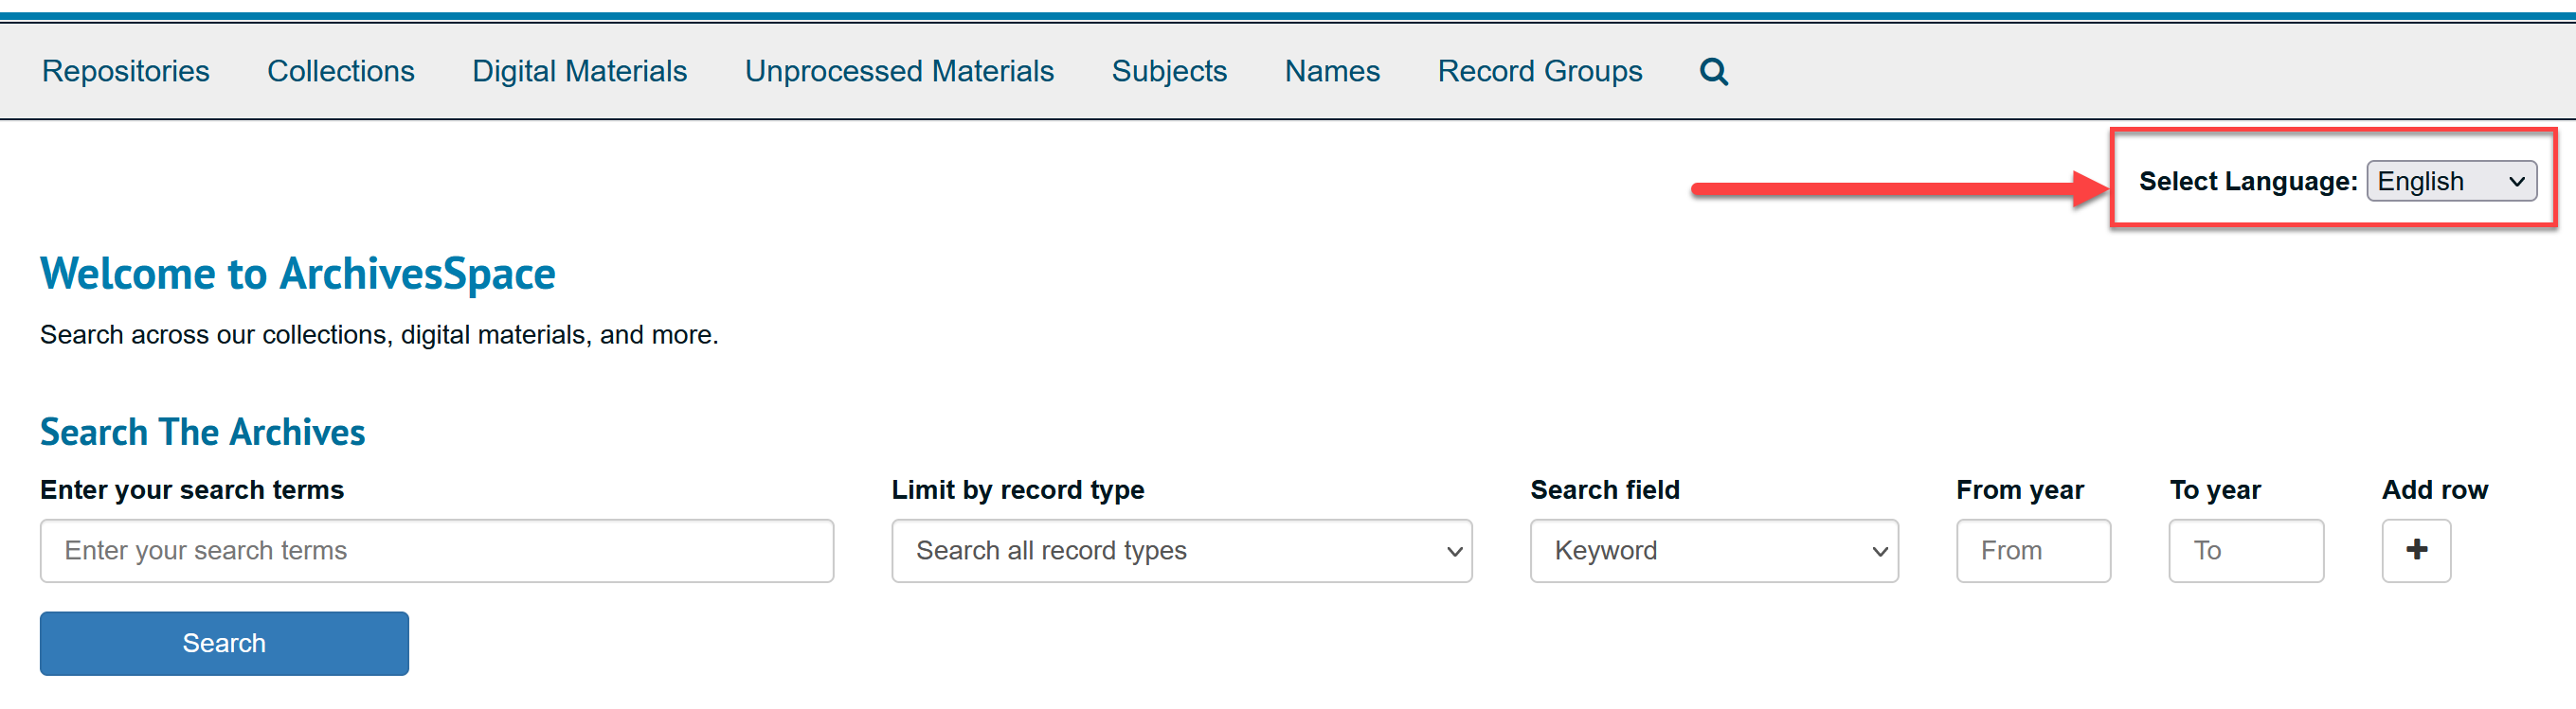Focus the Enter your search terms box

[437, 551]
